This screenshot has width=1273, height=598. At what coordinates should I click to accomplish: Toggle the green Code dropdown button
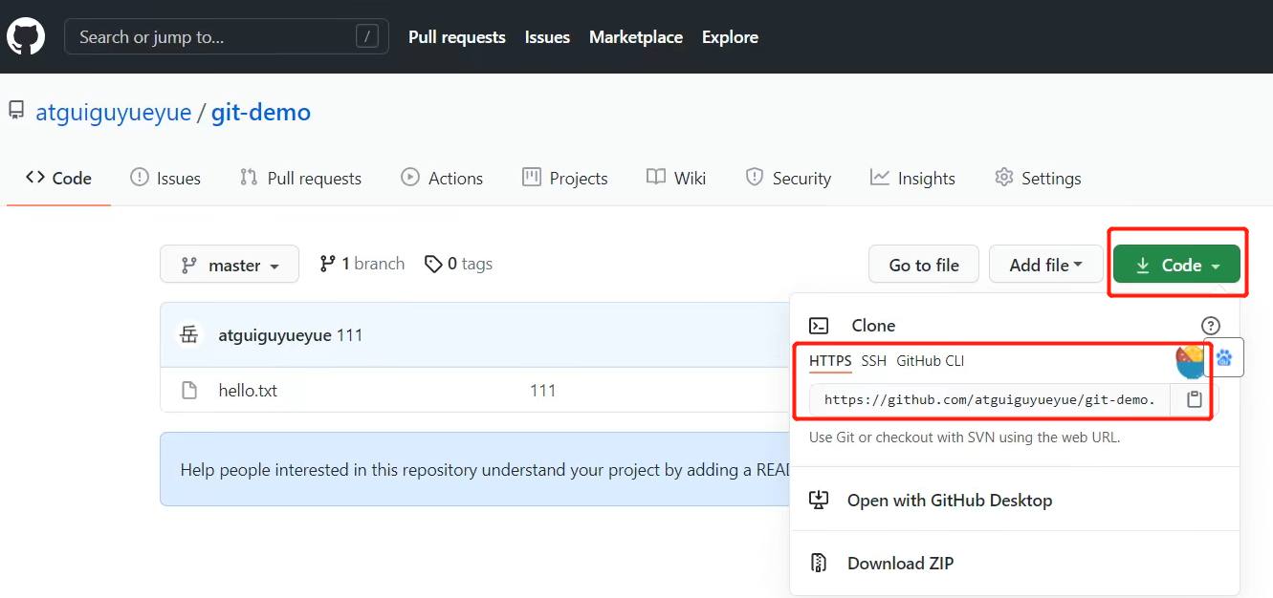point(1176,265)
